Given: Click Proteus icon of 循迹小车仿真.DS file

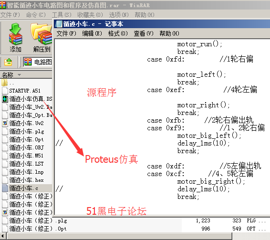Looking at the screenshot, I should pos(5,99).
